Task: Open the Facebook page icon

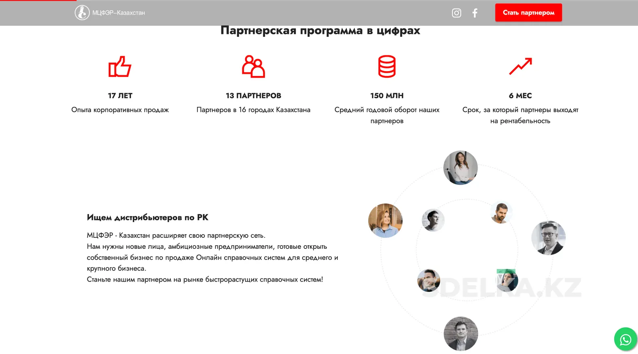Action: pyautogui.click(x=475, y=13)
